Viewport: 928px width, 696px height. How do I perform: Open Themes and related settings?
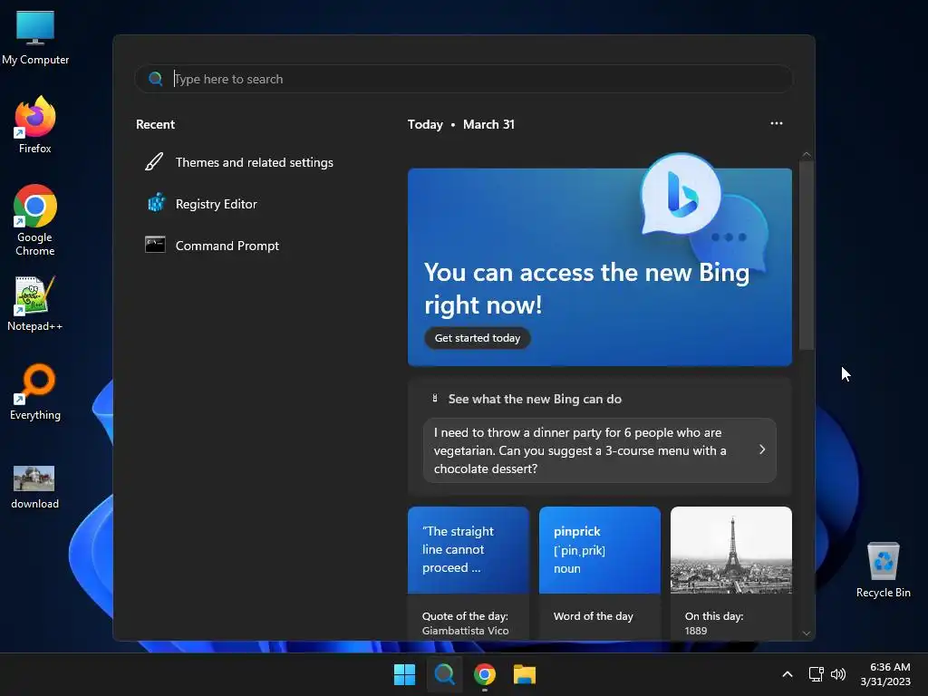pos(254,162)
